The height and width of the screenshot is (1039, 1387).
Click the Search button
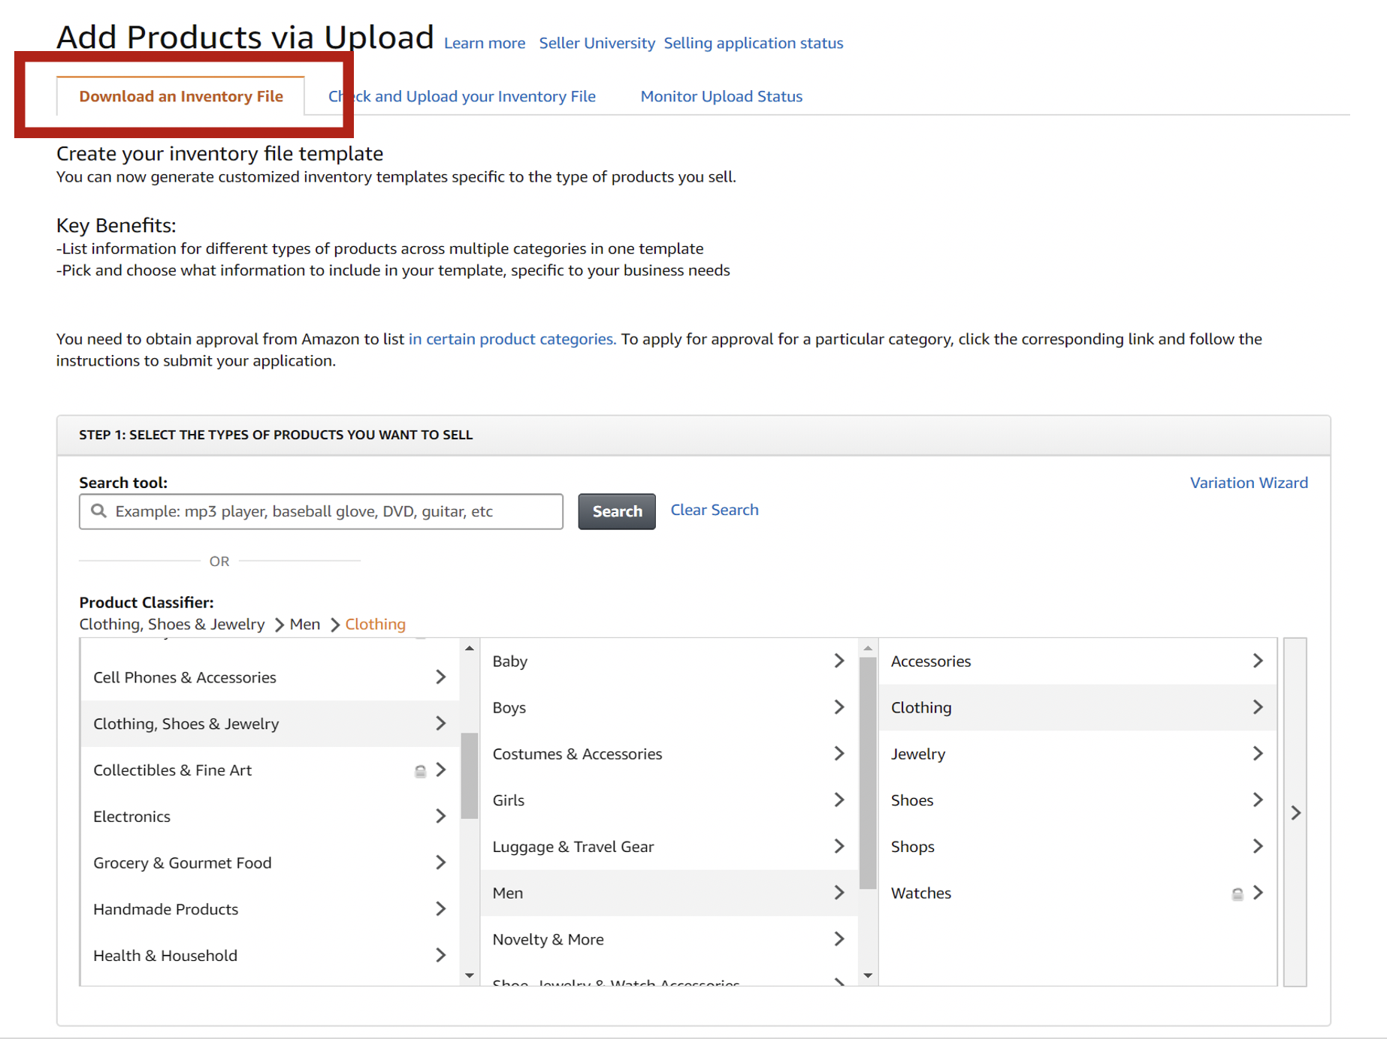click(x=617, y=511)
